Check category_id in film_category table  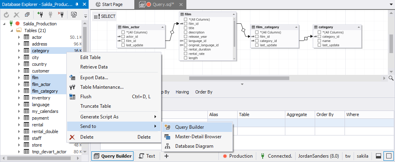click(257, 41)
